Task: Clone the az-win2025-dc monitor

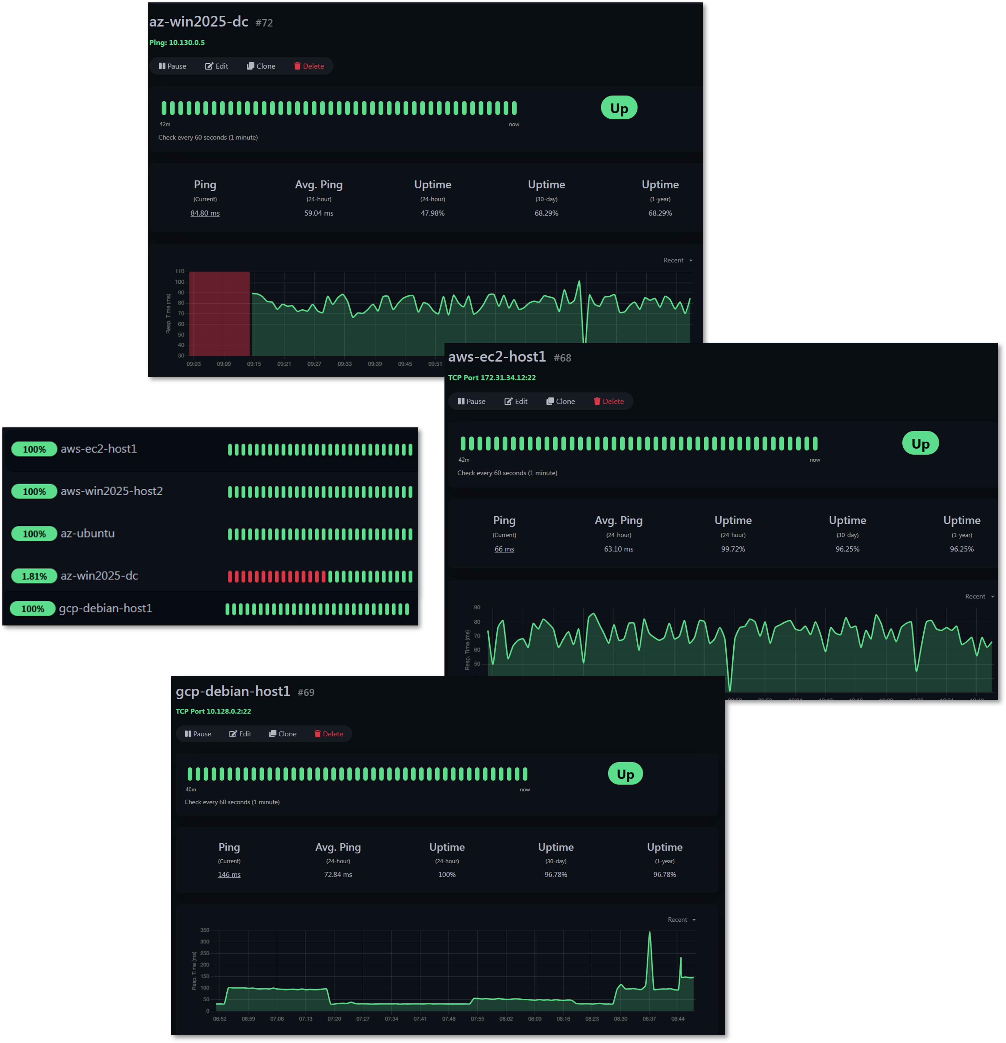Action: pyautogui.click(x=261, y=66)
